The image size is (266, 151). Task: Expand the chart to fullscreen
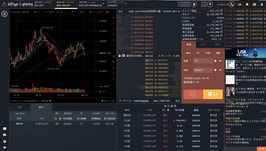100,12
